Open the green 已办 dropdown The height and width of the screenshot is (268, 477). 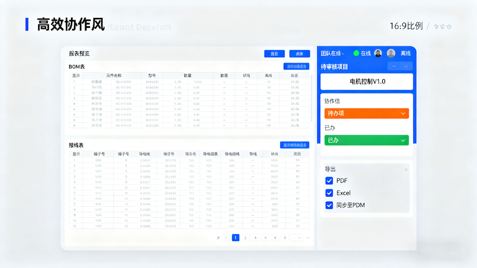(x=366, y=140)
